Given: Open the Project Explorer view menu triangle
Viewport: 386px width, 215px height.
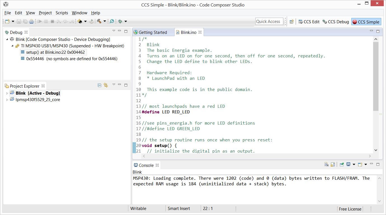Looking at the screenshot, I should 114,85.
